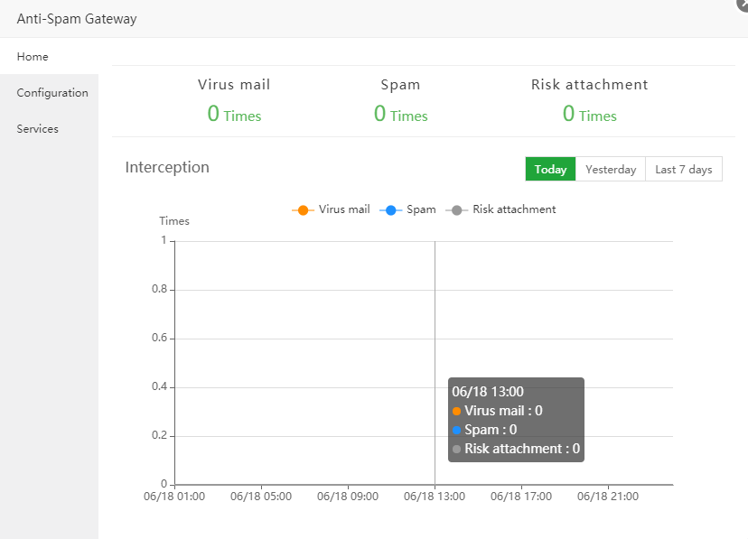Click the Risk attachment 0 Times counter

click(589, 114)
